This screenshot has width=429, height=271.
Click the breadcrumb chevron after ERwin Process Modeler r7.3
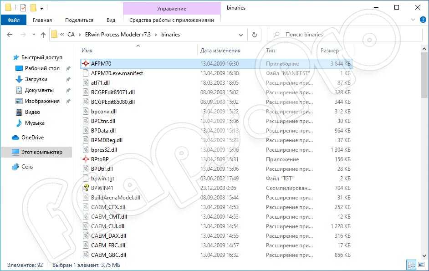coord(156,35)
